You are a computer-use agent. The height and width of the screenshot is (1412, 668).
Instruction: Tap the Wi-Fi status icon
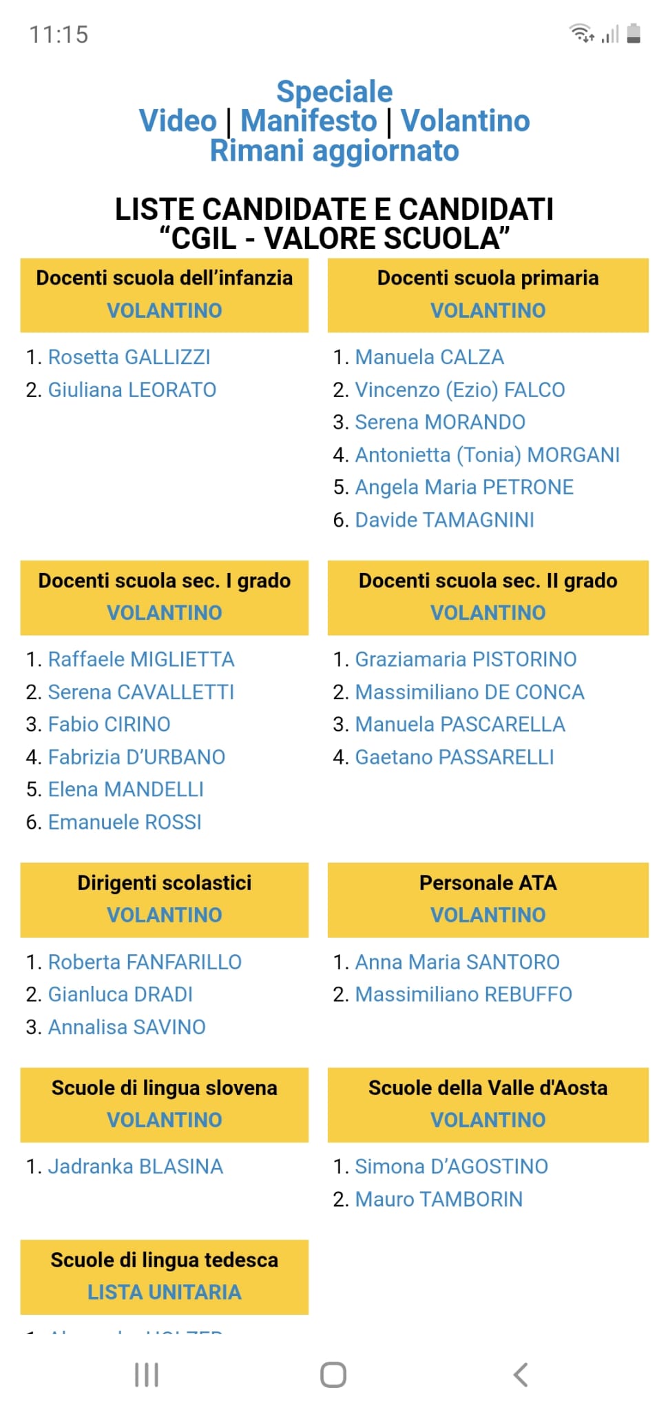[x=581, y=33]
